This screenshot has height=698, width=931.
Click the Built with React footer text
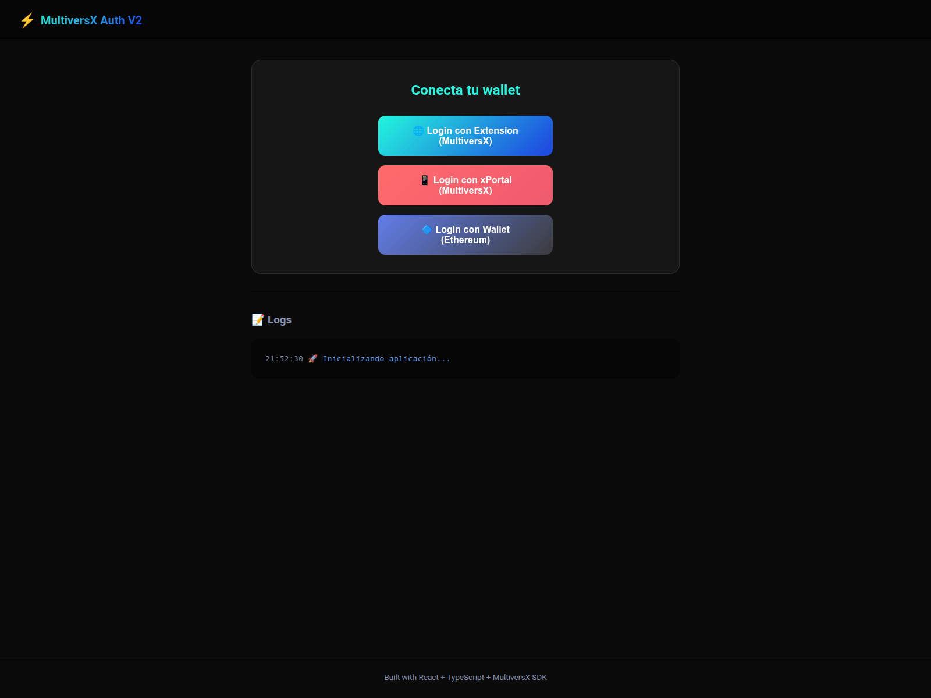(465, 677)
